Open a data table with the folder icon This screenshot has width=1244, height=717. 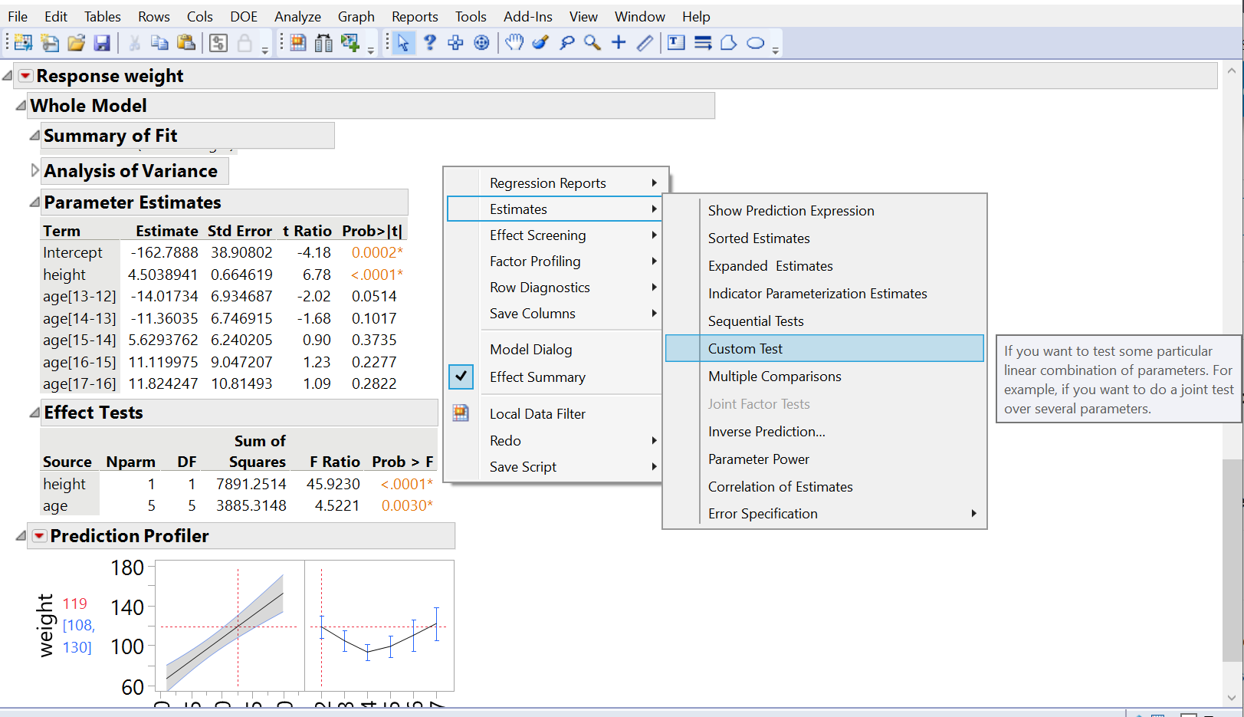pos(75,42)
